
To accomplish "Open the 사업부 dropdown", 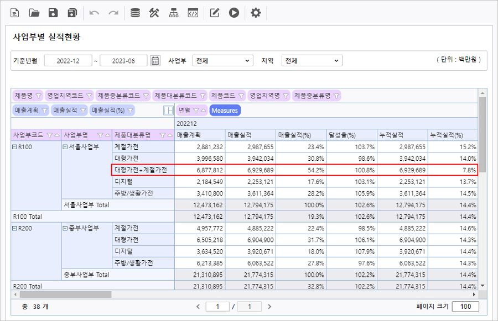I will tap(222, 61).
